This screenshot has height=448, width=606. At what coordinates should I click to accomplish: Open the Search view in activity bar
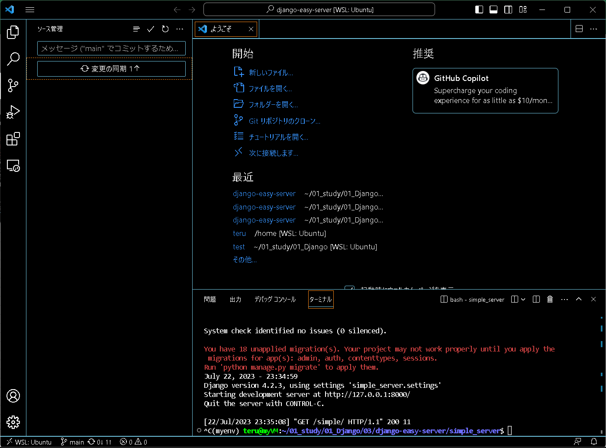13,59
